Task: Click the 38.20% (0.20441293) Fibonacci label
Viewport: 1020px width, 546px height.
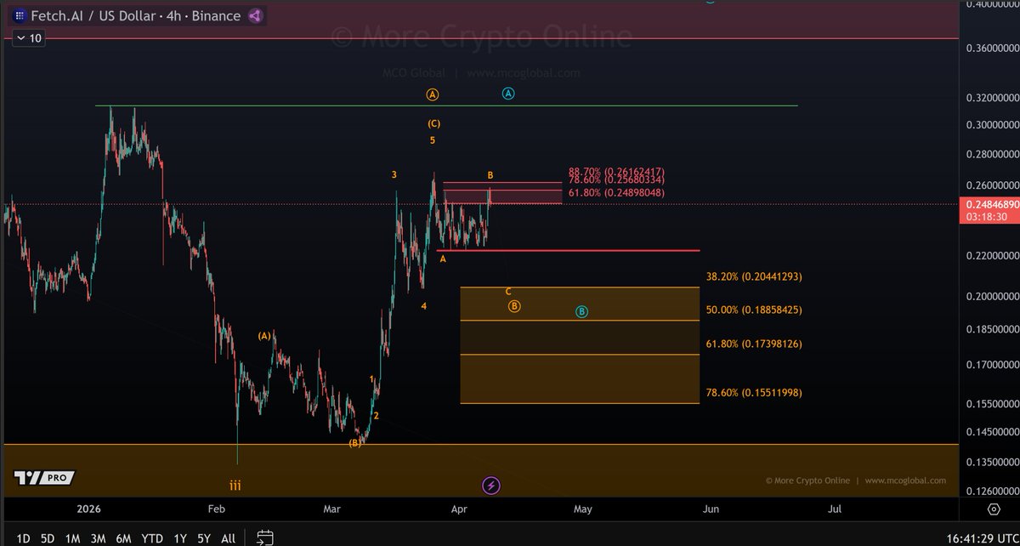Action: click(754, 276)
